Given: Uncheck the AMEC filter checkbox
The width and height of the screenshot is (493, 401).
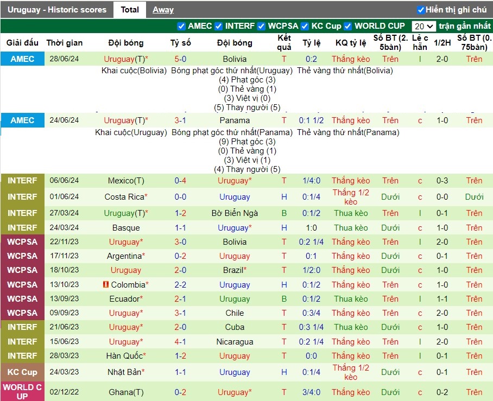Looking at the screenshot, I should pos(181,26).
